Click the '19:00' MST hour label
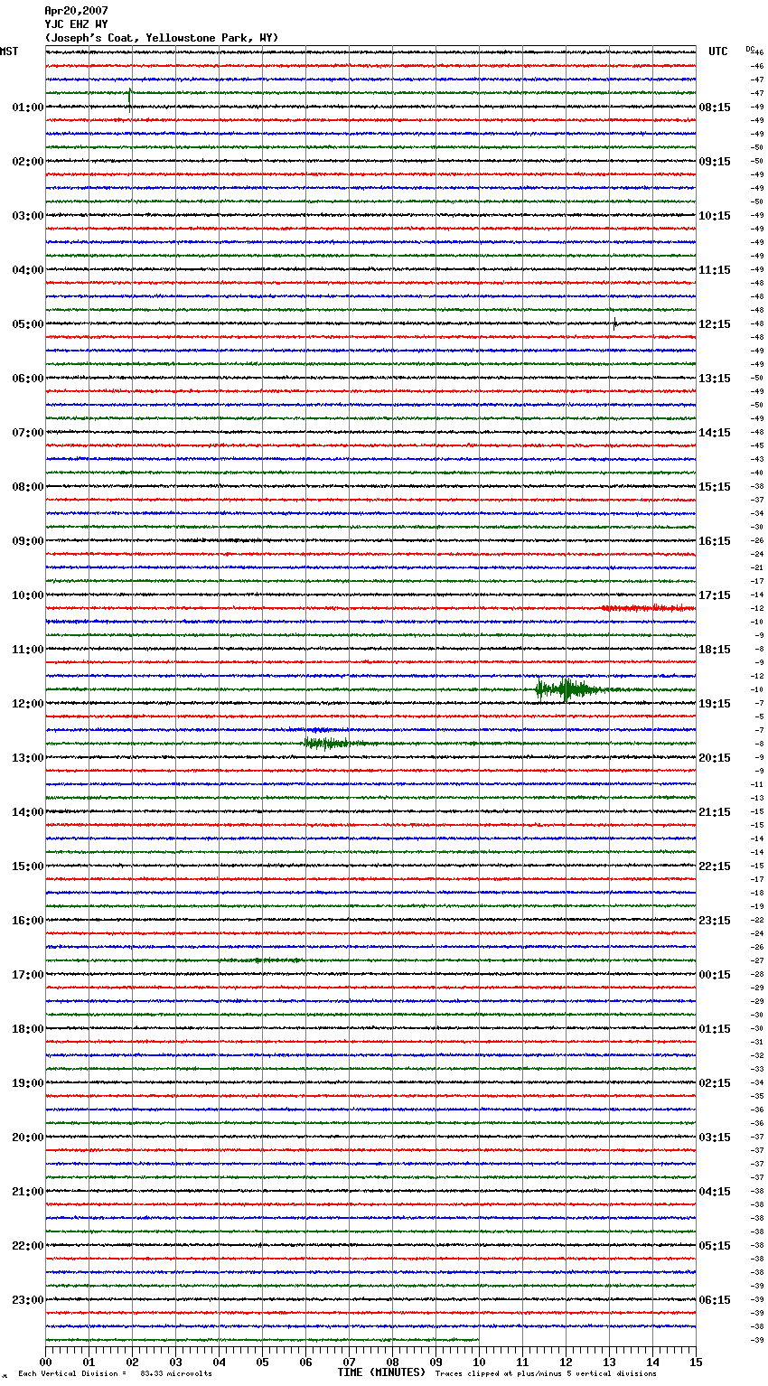Viewport: 768px width, 1386px height. [x=28, y=1083]
